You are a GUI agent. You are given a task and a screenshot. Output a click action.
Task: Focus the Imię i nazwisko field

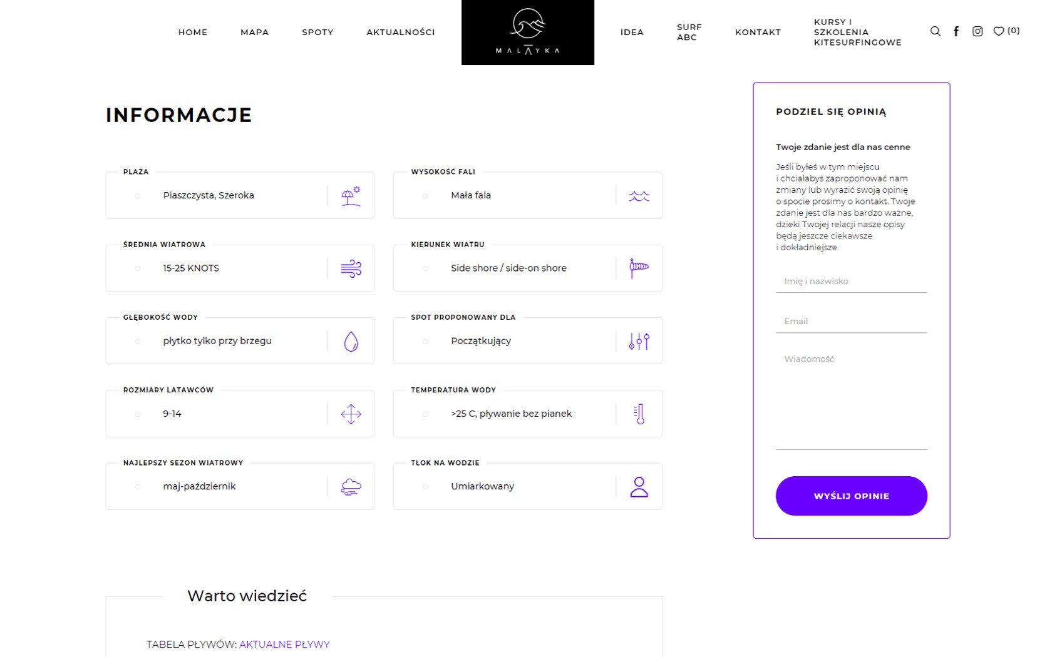point(851,282)
